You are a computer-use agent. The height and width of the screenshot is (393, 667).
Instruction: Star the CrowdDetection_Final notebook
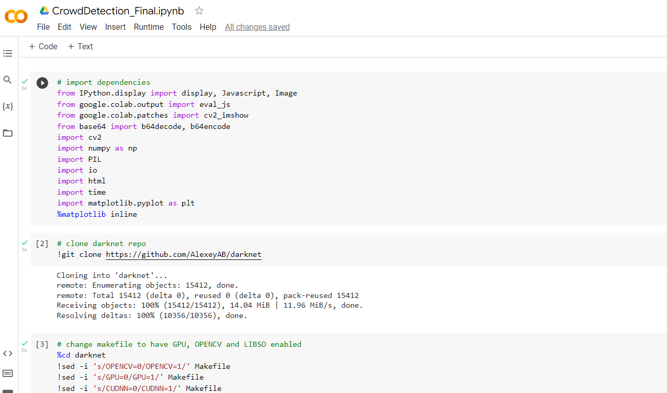pos(199,10)
